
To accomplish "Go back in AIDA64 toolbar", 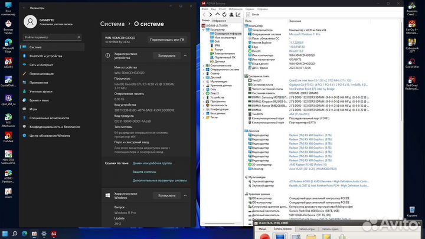I will [x=204, y=15].
